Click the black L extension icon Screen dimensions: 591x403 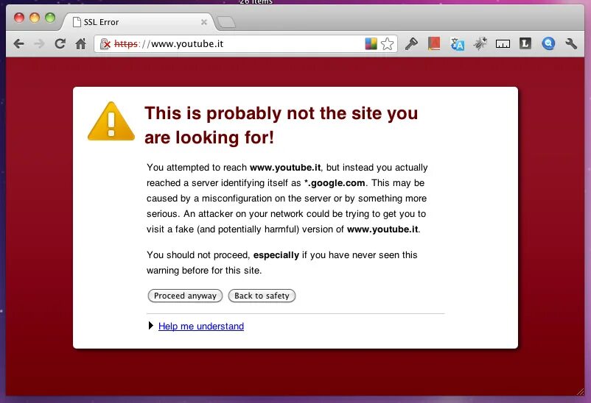click(525, 43)
